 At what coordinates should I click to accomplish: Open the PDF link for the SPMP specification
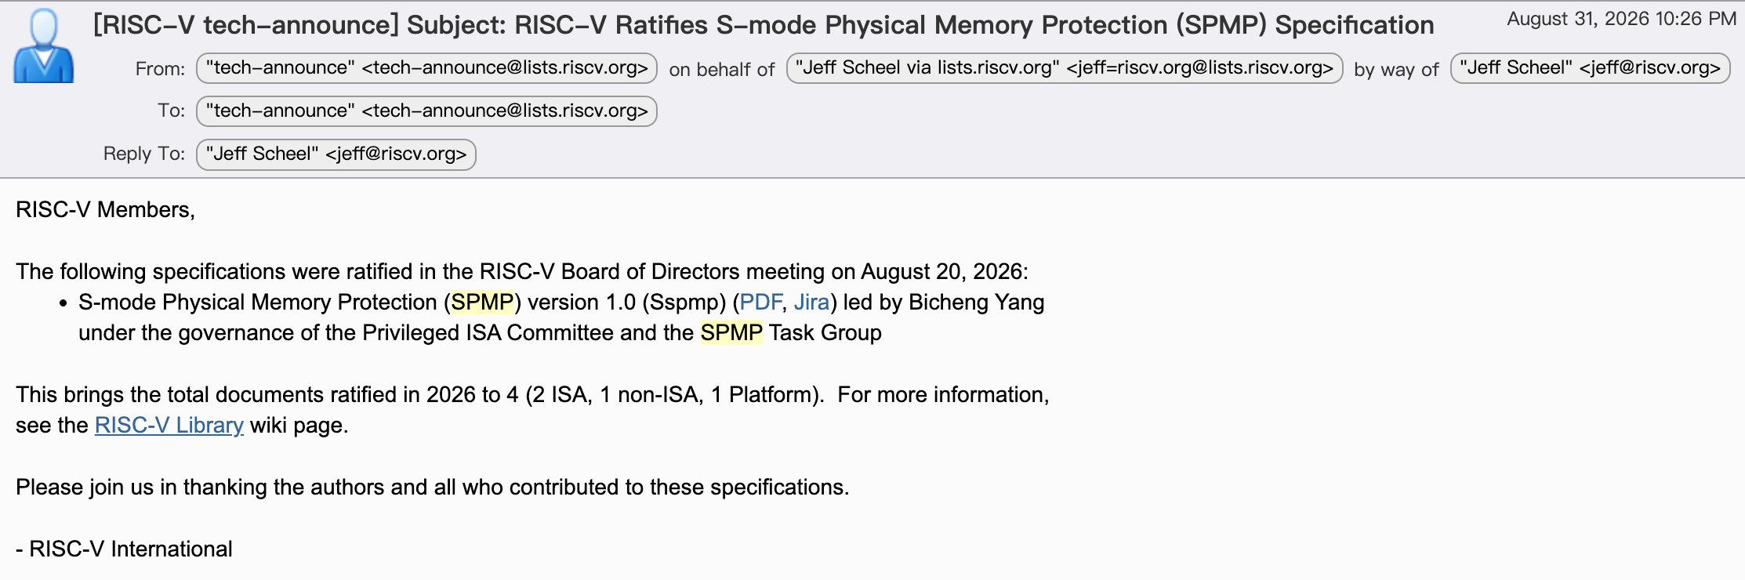pos(760,303)
